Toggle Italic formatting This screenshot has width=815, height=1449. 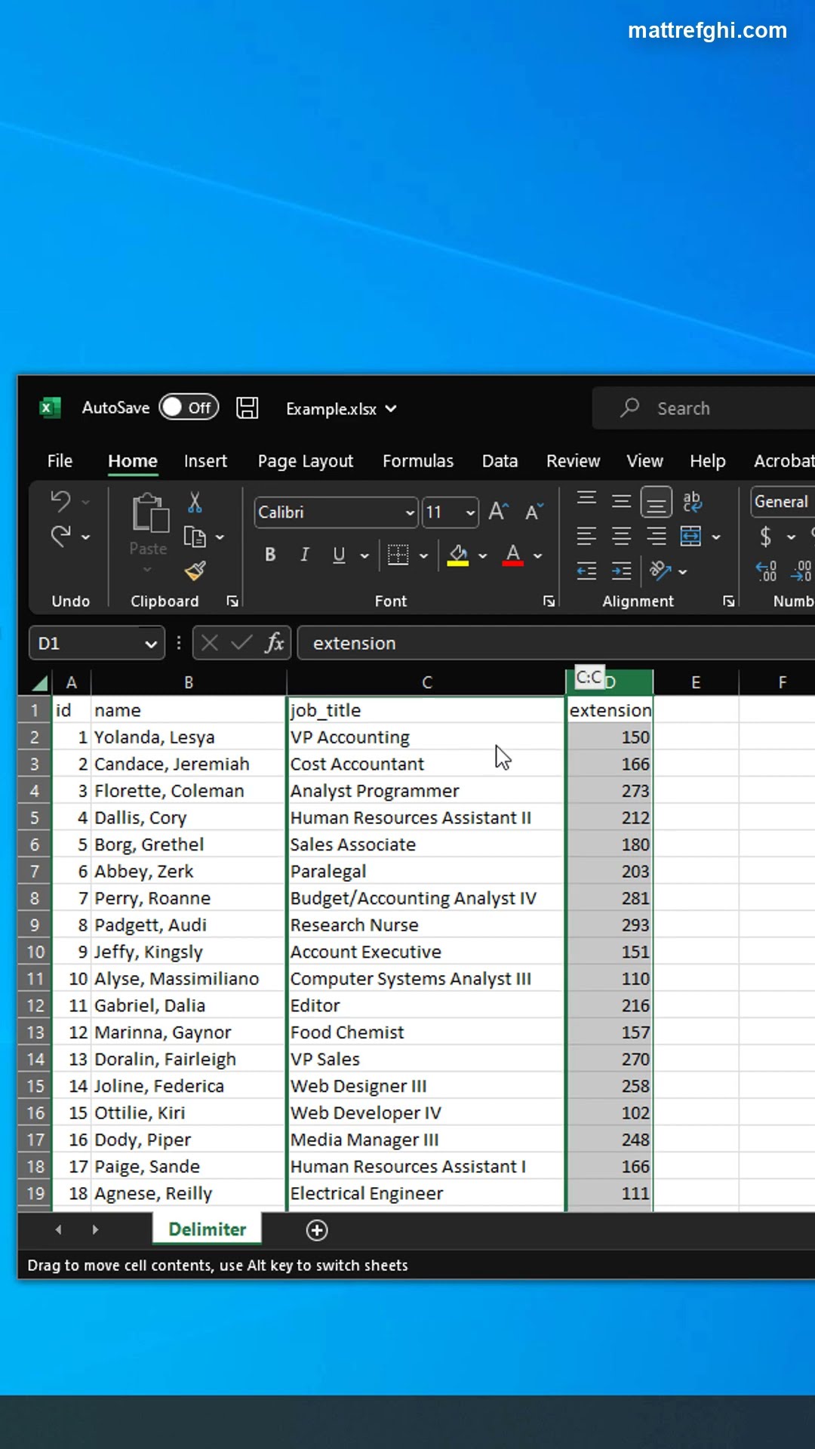(305, 555)
